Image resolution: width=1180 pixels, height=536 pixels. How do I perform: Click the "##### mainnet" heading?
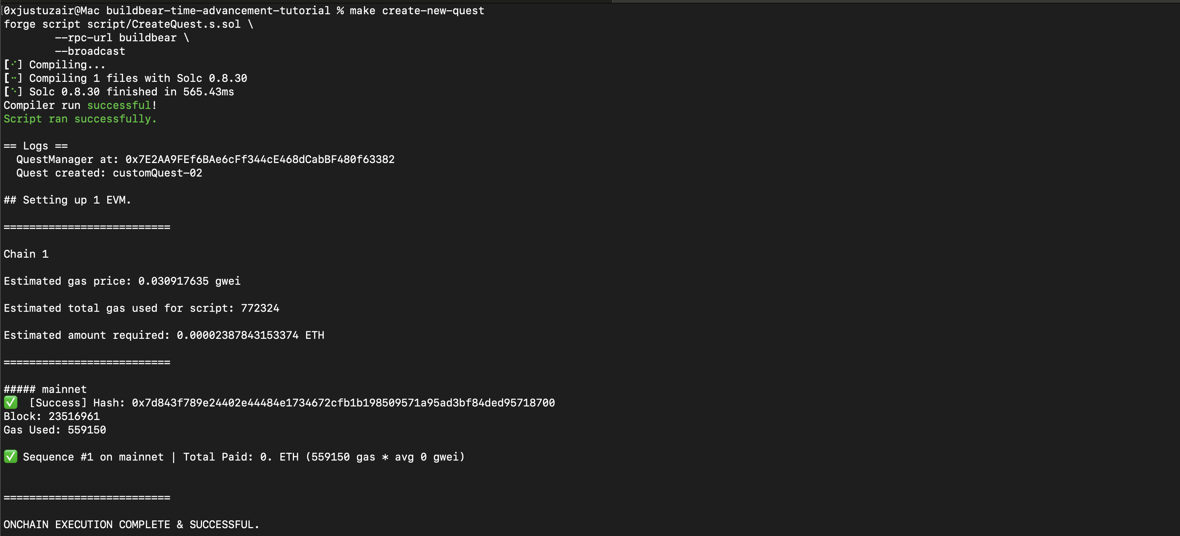pyautogui.click(x=45, y=389)
